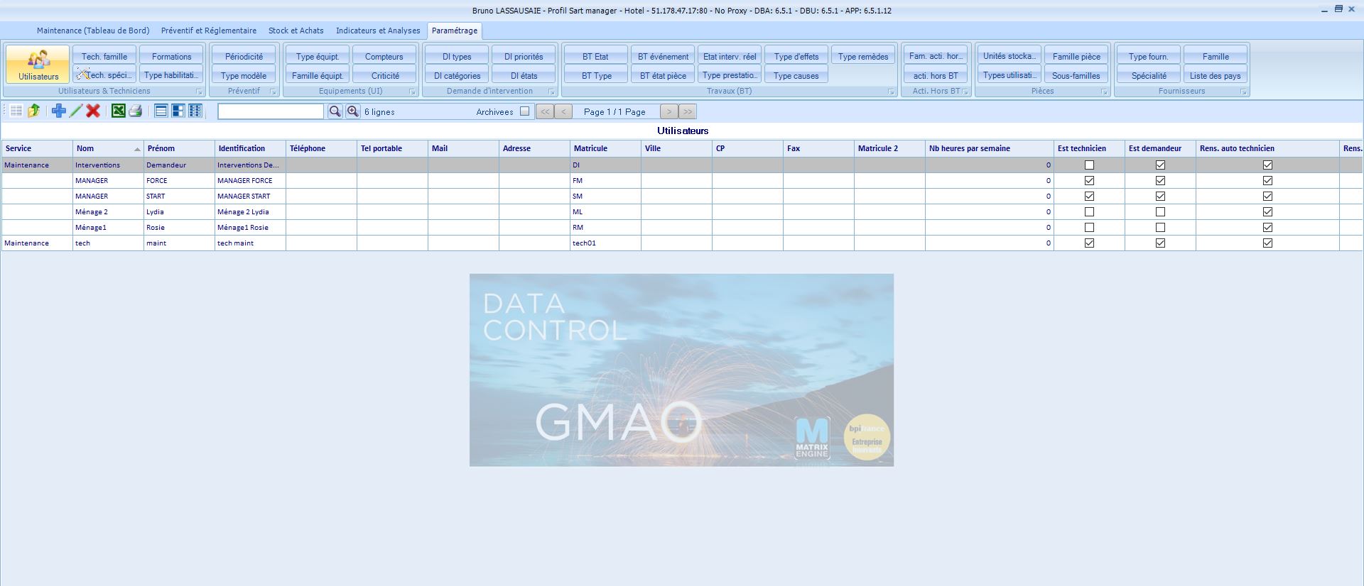Go to the previous page
The image size is (1364, 586).
[x=563, y=111]
